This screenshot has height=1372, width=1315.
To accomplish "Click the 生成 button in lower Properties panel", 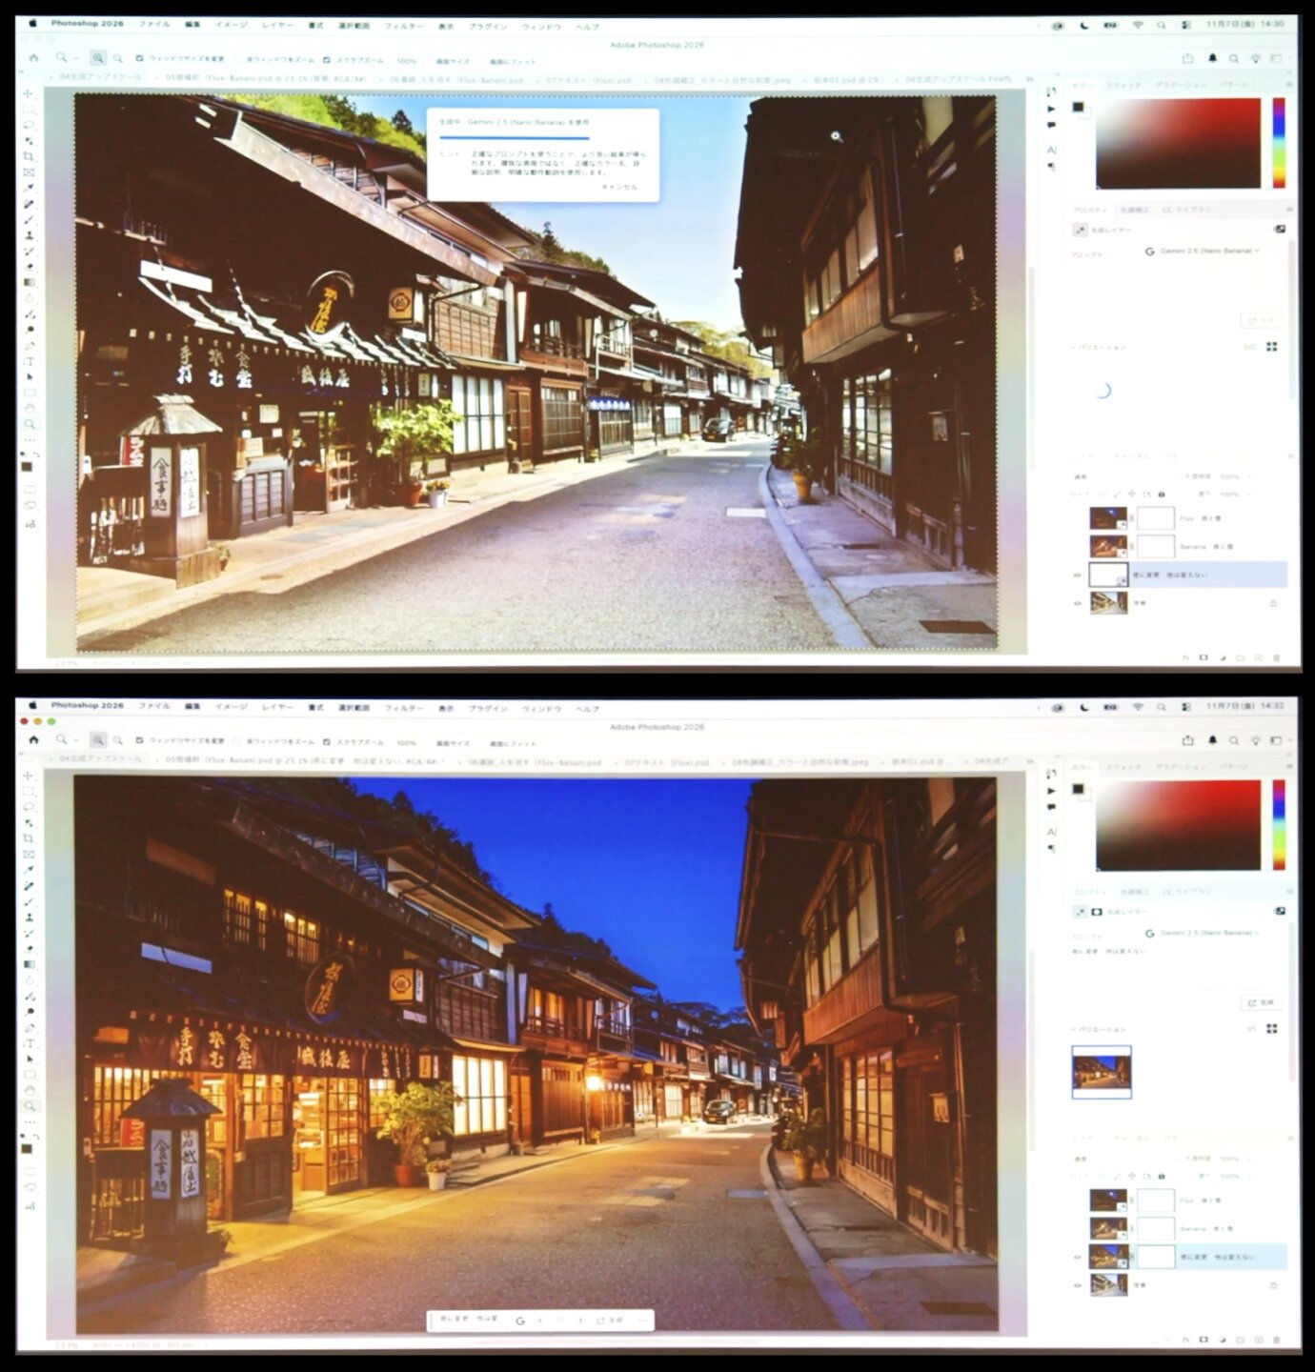I will tap(1261, 1002).
